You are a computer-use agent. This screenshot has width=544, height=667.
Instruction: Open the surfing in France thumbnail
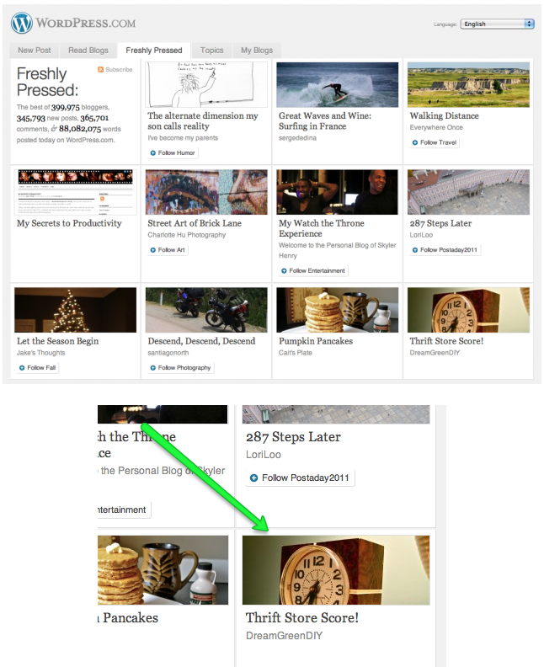pyautogui.click(x=338, y=84)
